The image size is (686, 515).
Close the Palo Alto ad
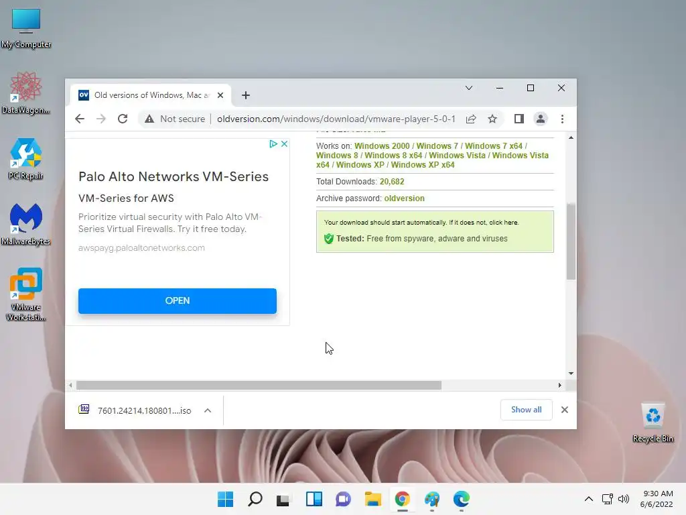coord(284,144)
